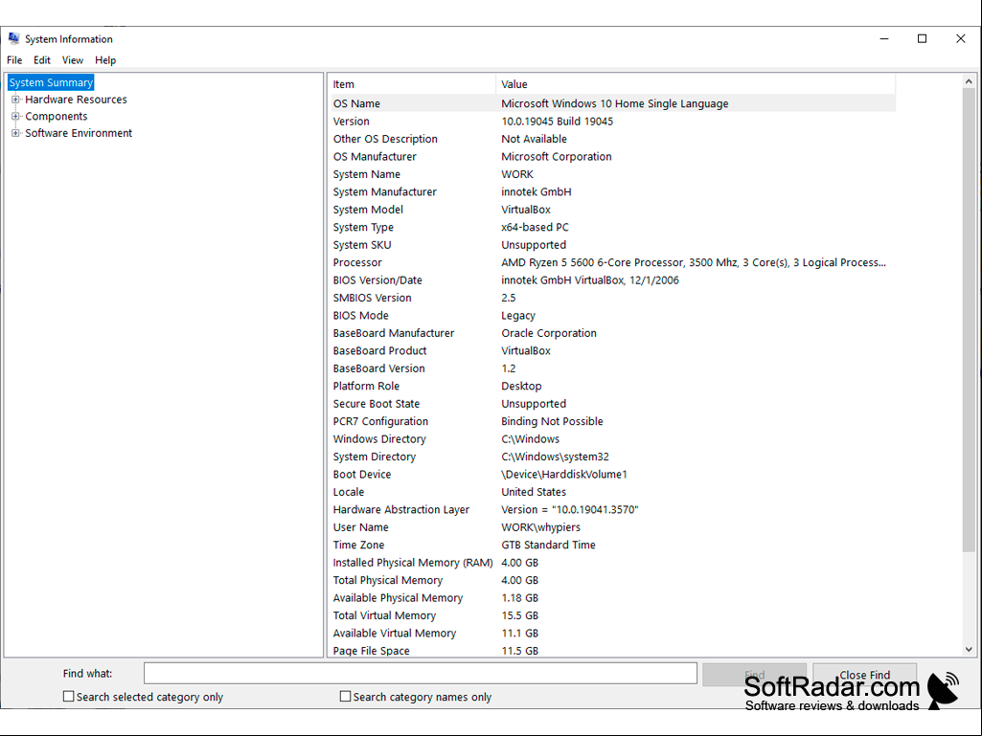Select the System SKU row
This screenshot has height=736, width=982.
click(x=614, y=245)
